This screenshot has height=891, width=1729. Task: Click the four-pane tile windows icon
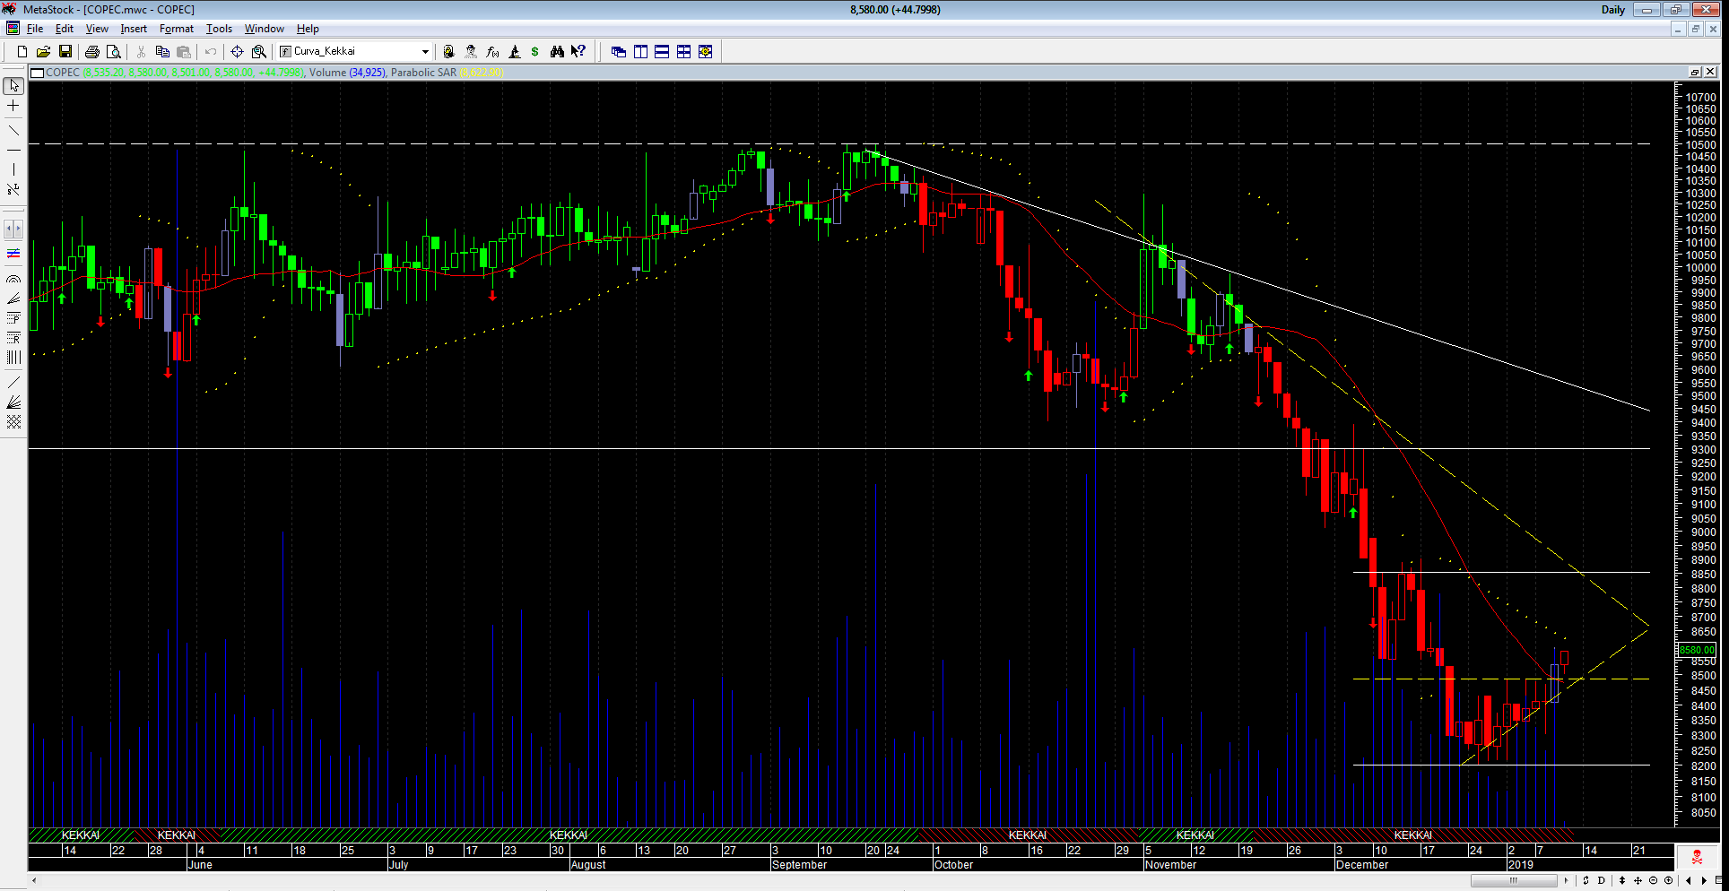pyautogui.click(x=683, y=52)
